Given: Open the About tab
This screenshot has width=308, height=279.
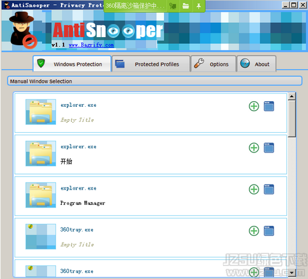Looking at the screenshot, I should 256,64.
